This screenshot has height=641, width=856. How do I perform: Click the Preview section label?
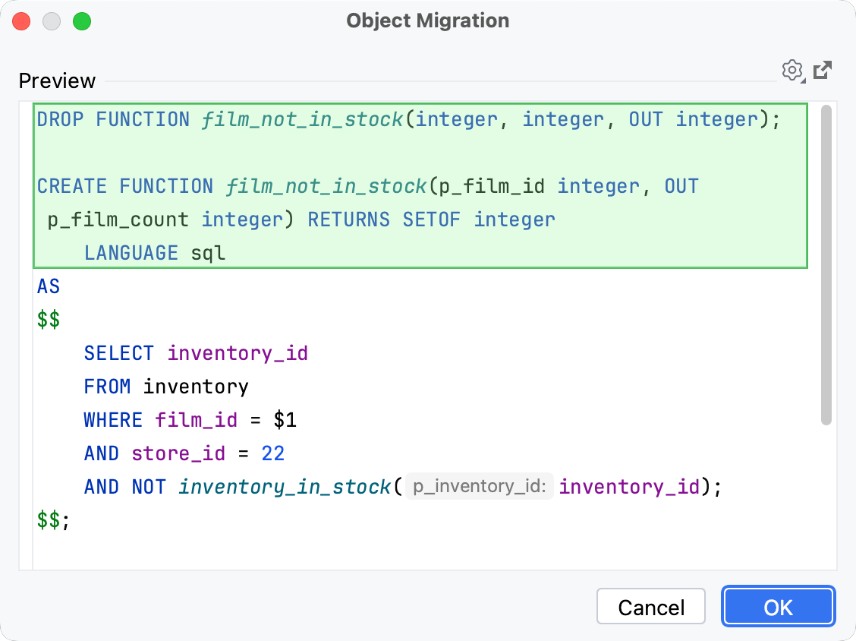[56, 81]
